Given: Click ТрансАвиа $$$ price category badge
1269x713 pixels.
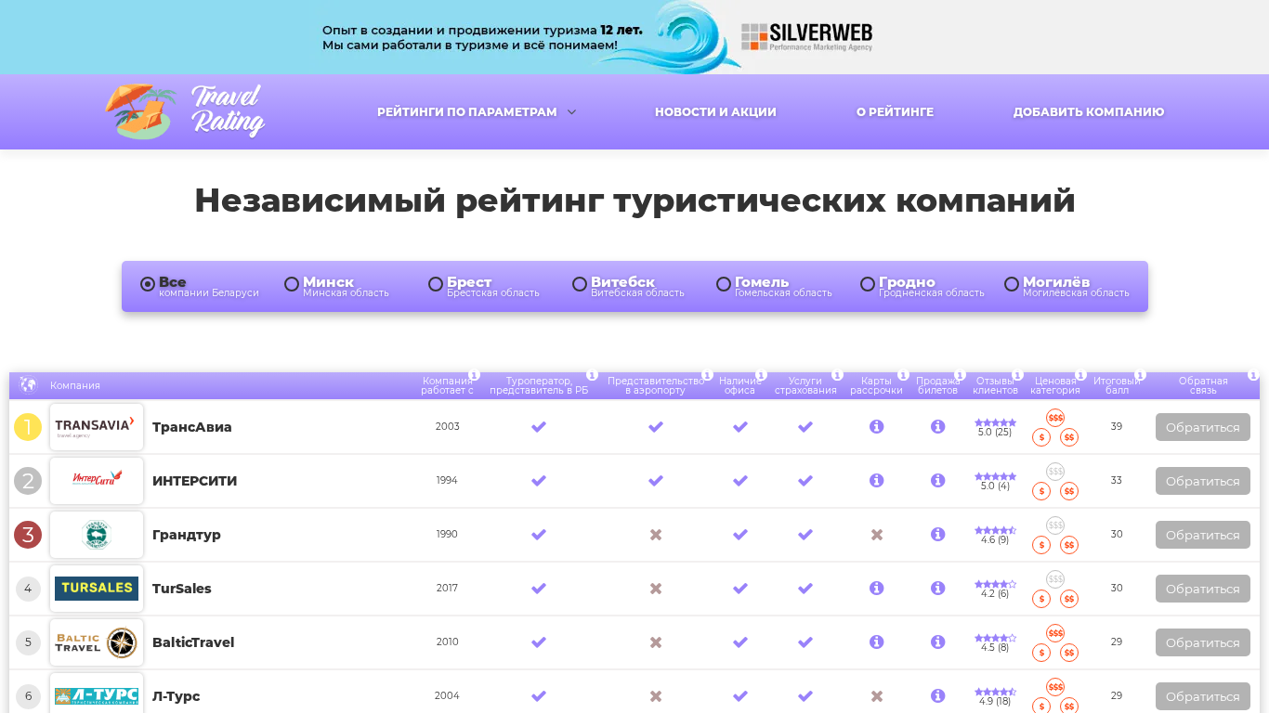Looking at the screenshot, I should [x=1055, y=418].
